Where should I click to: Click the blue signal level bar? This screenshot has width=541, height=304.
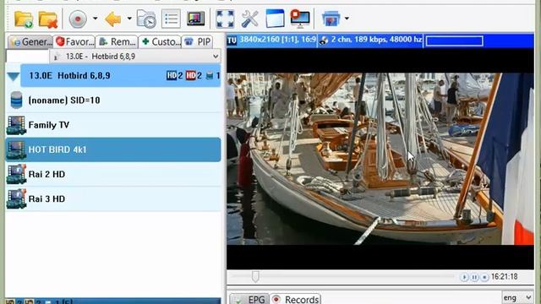[x=454, y=41]
